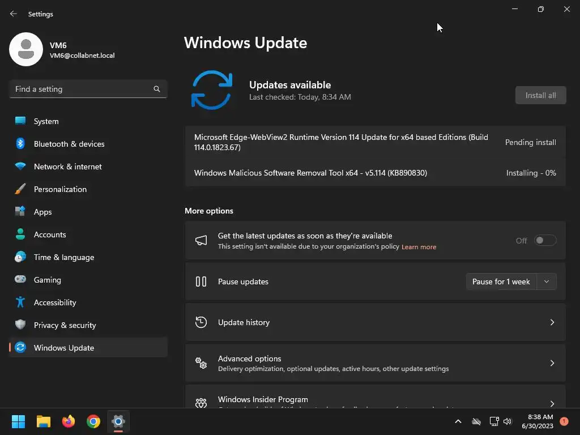Expand Update history chevron
Screen dimensions: 580x435
552,322
